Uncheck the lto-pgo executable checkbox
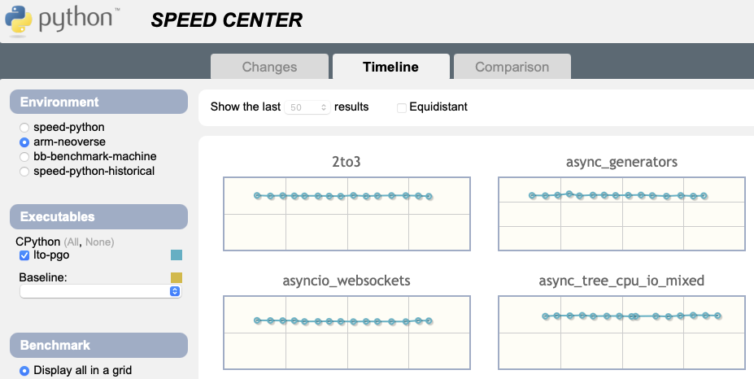Viewport: 754px width, 379px height. (24, 255)
